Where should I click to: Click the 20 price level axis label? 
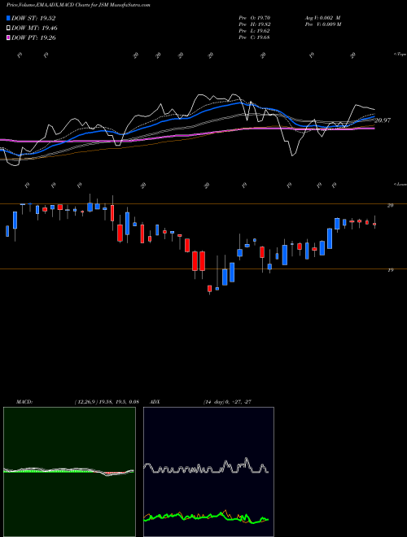pos(390,205)
